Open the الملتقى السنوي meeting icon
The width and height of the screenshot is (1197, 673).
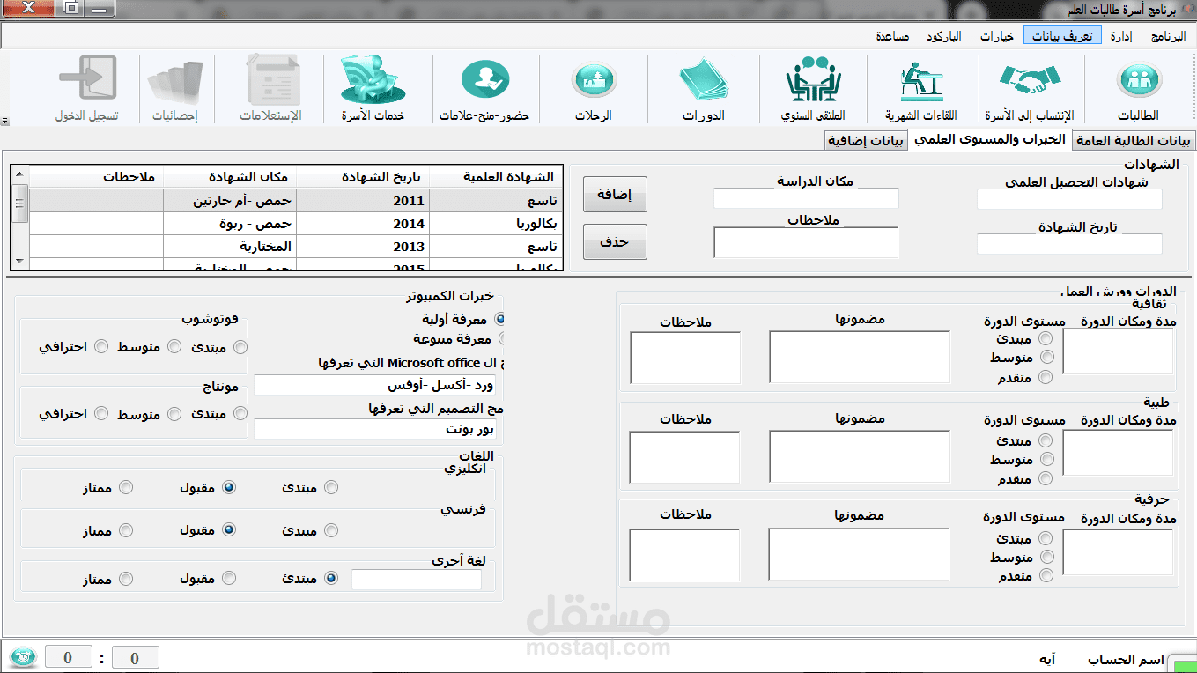click(813, 89)
